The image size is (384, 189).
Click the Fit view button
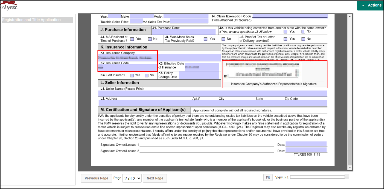[268, 178]
